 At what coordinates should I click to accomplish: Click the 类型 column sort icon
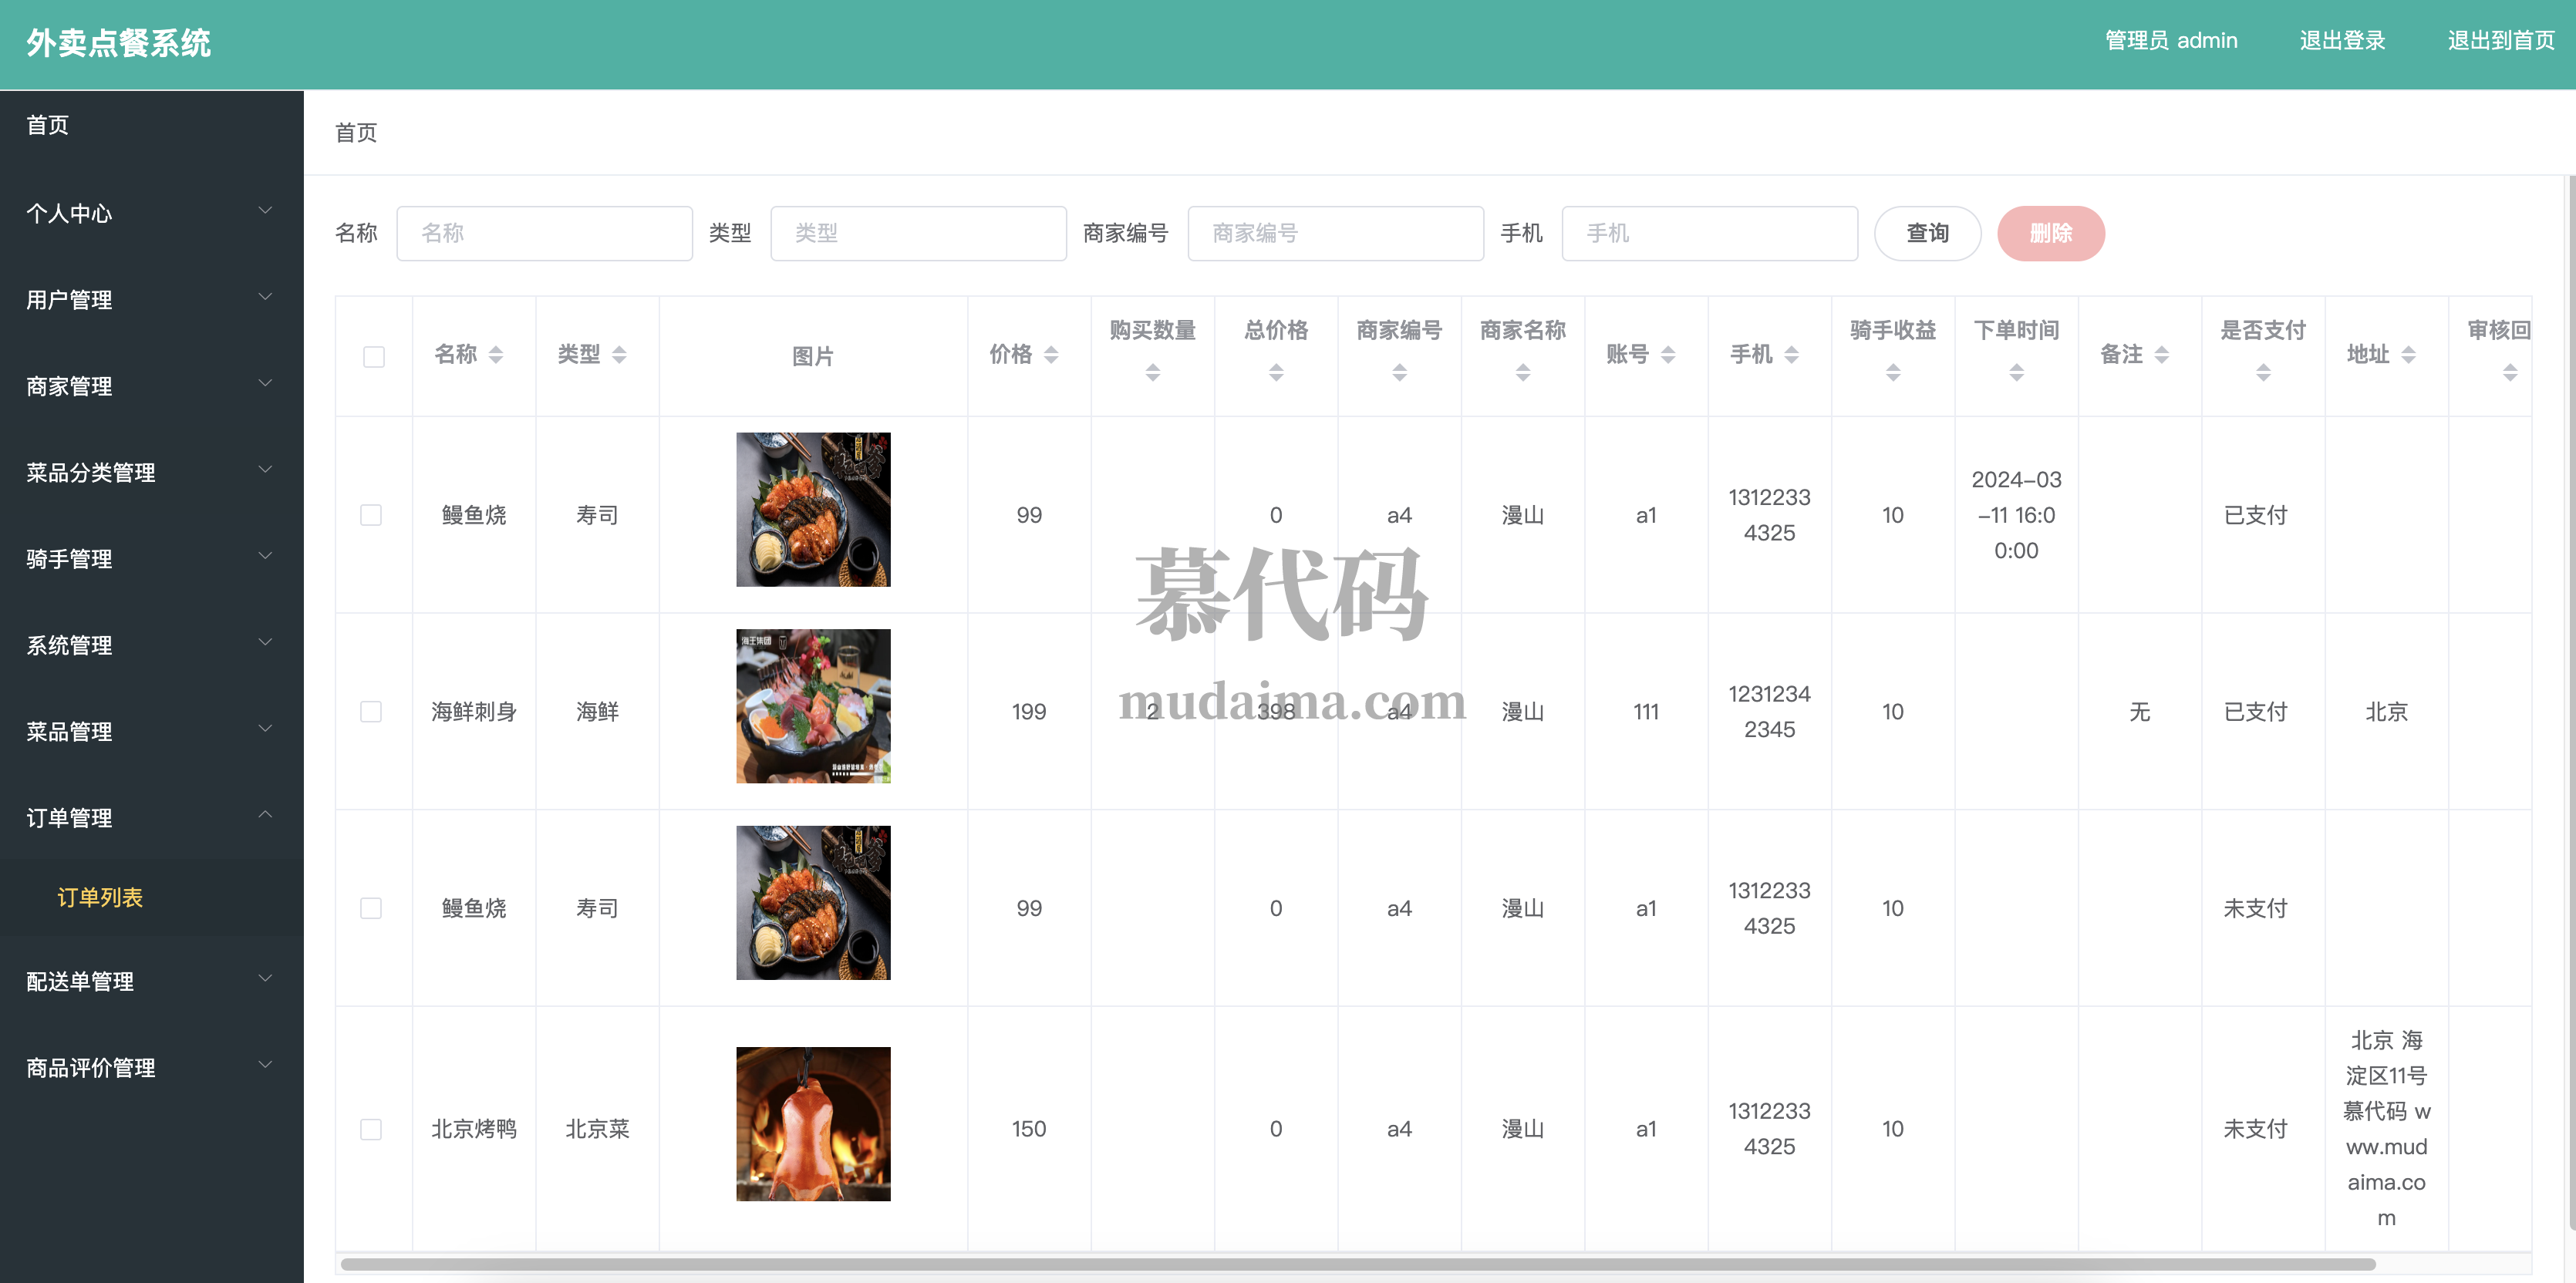point(619,355)
